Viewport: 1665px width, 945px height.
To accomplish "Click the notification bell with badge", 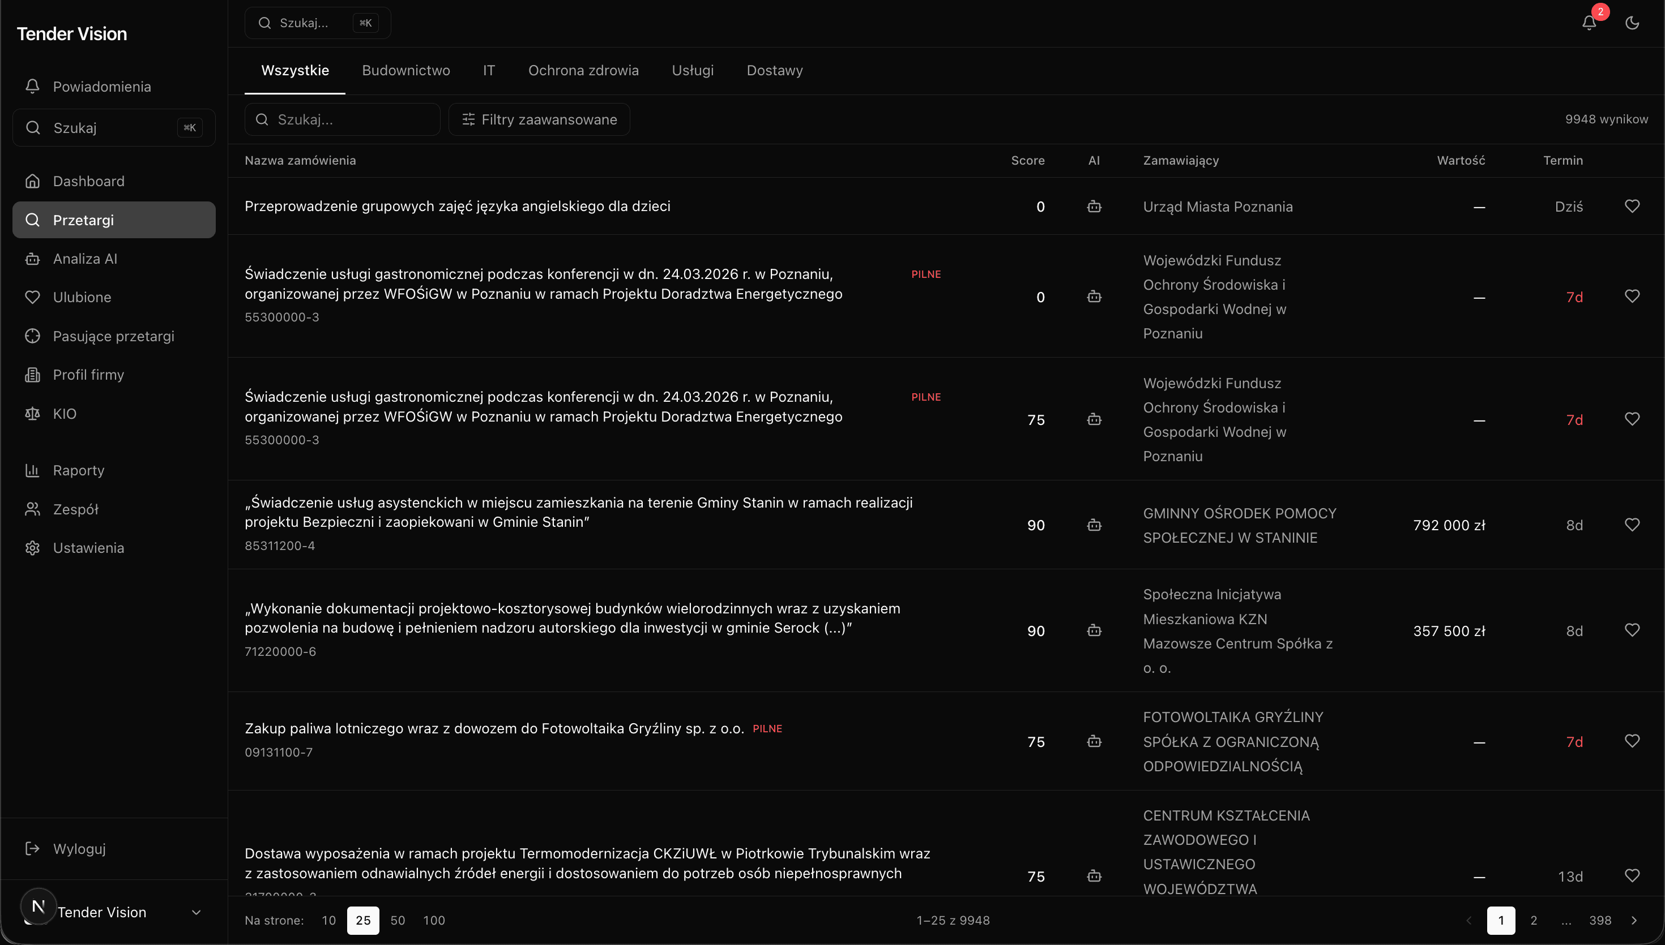I will point(1589,23).
